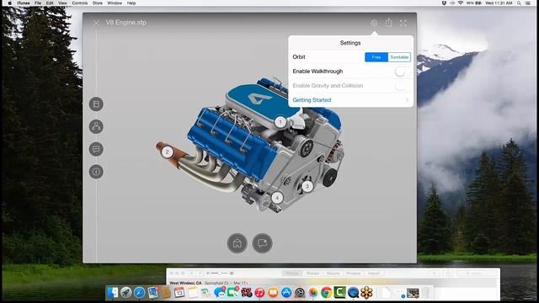Viewport: 539px width, 303px height.
Task: Open the Controls menu
Action: point(80,3)
